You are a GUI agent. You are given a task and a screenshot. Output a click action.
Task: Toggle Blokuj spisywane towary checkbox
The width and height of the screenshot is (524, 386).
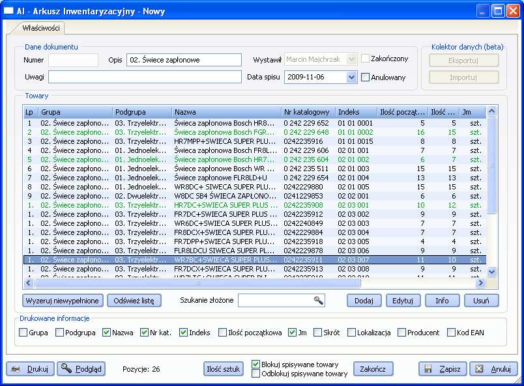255,364
